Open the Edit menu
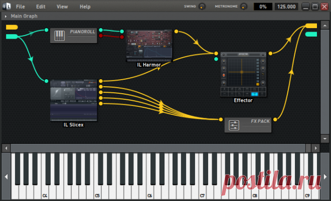This screenshot has width=331, height=201. (x=41, y=7)
